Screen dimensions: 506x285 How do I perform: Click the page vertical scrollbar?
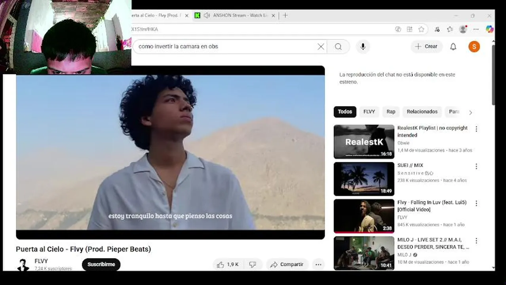[x=493, y=75]
